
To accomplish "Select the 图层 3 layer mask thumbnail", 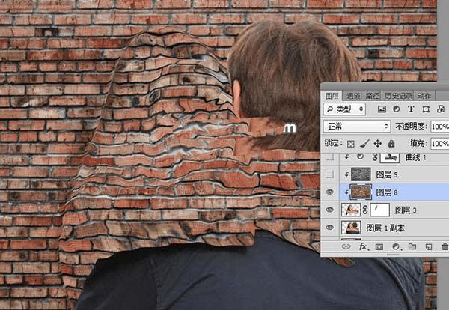I will [x=379, y=210].
